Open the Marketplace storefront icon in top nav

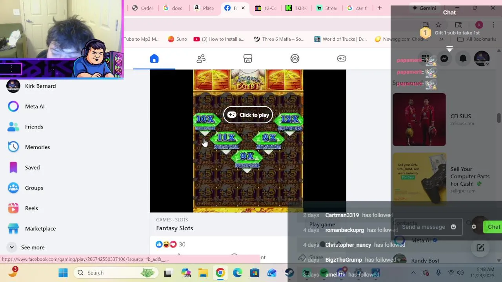248,59
